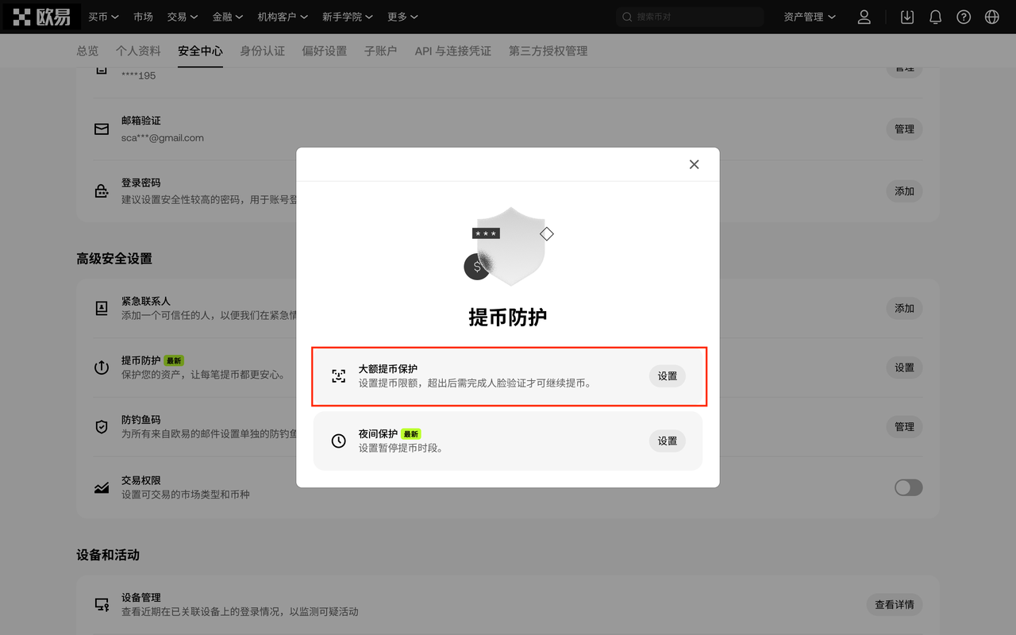Open the 资产管理 dropdown
The width and height of the screenshot is (1016, 635).
tap(810, 17)
